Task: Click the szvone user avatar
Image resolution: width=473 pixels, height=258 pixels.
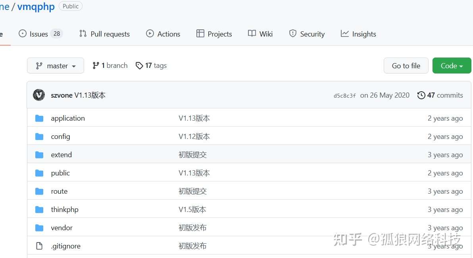Action: pyautogui.click(x=39, y=95)
